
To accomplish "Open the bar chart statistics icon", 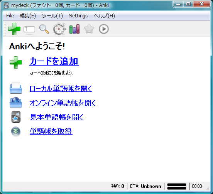I will tap(74, 29).
